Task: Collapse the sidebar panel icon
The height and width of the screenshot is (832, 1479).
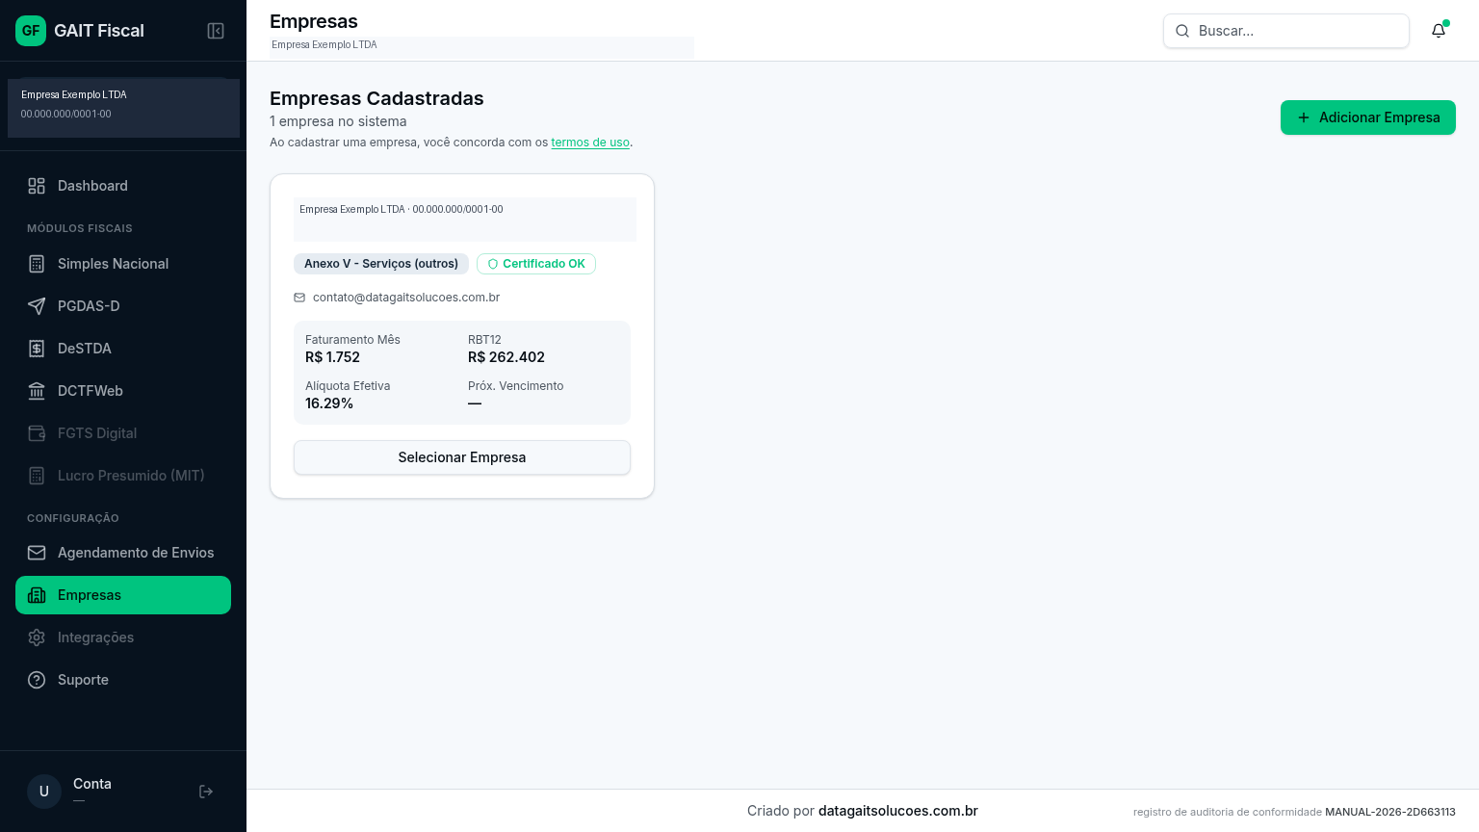Action: (216, 31)
